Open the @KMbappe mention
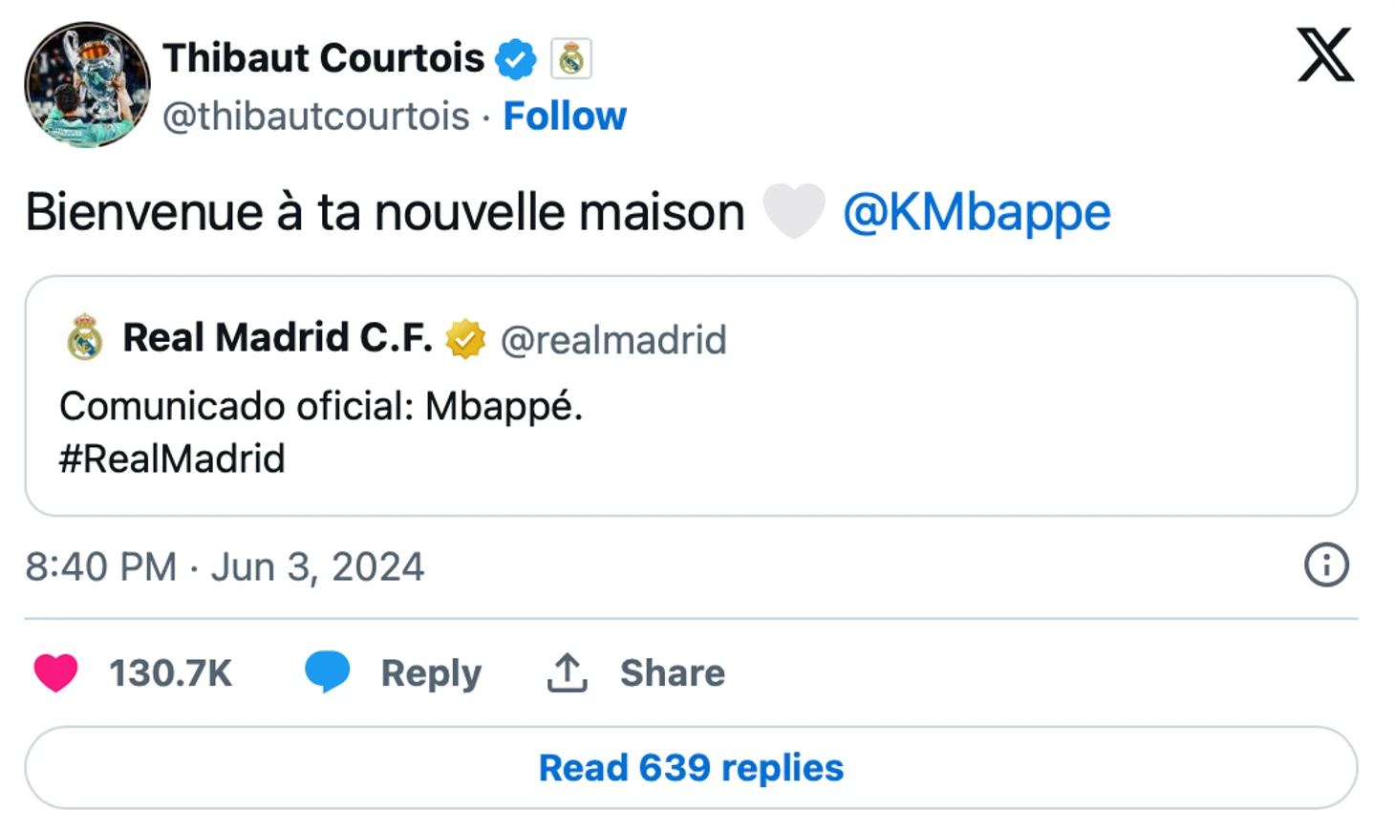 pos(976,212)
